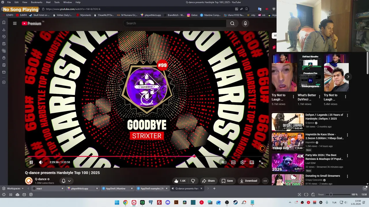Open options for the Donating to Small Streamers video

point(347,176)
